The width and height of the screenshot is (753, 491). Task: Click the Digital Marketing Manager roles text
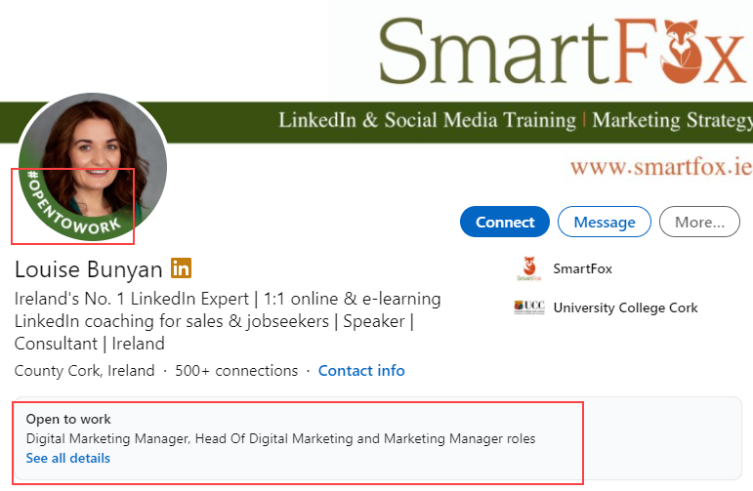click(x=280, y=438)
